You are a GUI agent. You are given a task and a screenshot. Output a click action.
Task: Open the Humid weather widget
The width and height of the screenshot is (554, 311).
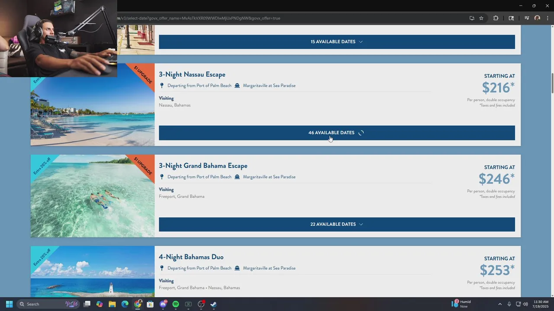[x=461, y=304]
